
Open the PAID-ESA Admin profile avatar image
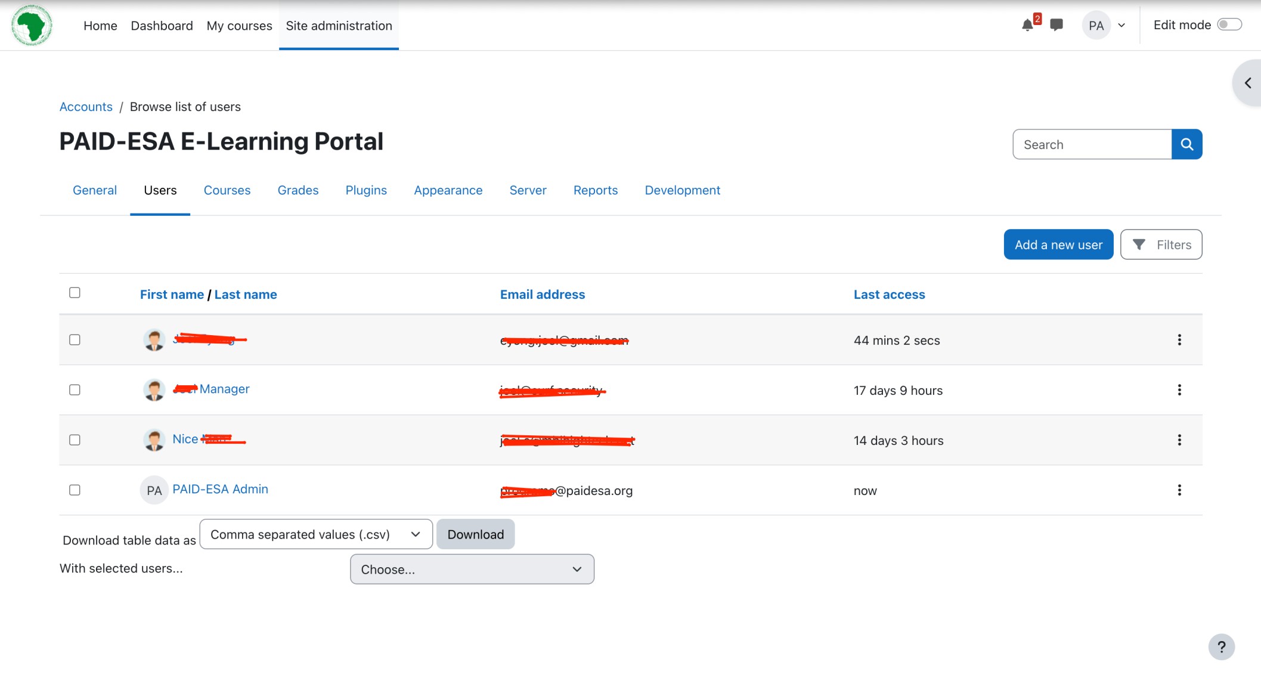click(154, 490)
